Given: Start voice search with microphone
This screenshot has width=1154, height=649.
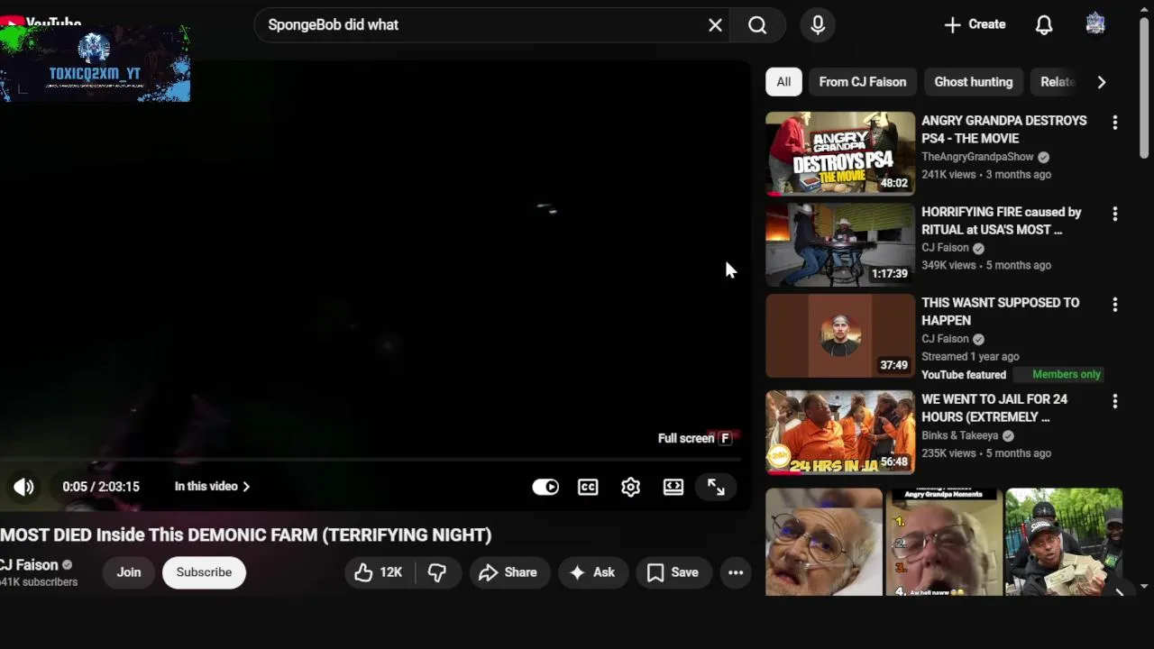Looking at the screenshot, I should (x=818, y=25).
